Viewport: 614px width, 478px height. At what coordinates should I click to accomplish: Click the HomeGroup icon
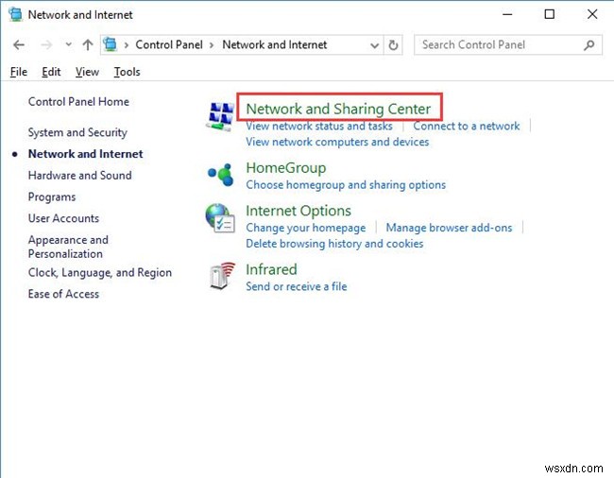tap(220, 175)
